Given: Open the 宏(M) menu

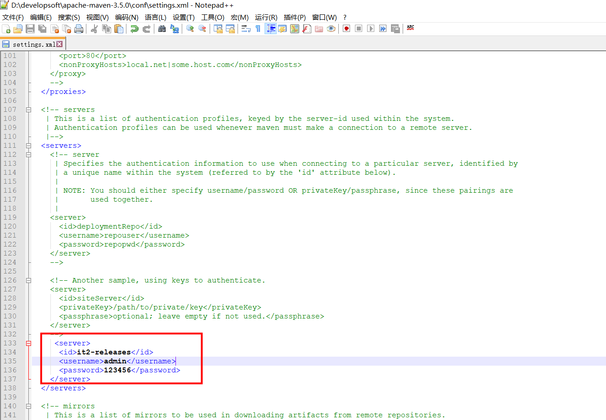Looking at the screenshot, I should [x=240, y=17].
